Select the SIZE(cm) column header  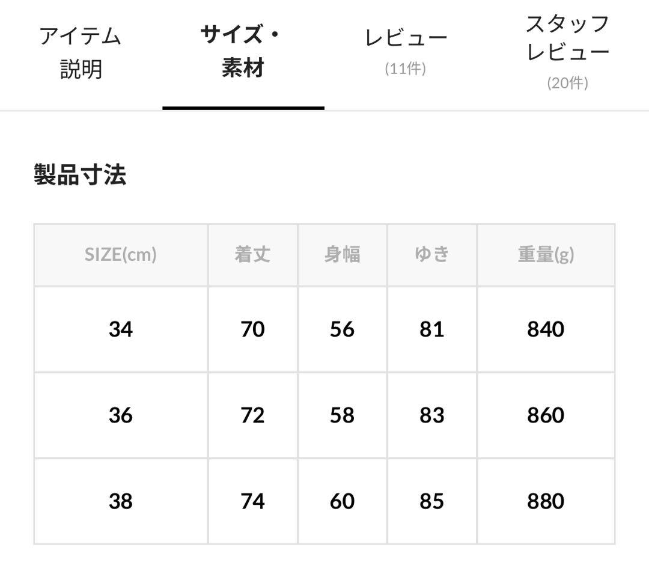click(120, 255)
